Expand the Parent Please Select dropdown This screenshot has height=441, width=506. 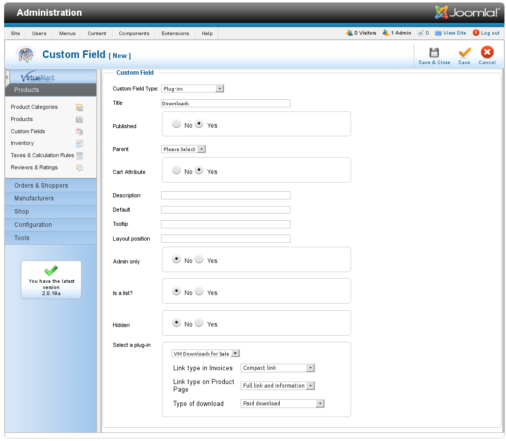point(183,150)
